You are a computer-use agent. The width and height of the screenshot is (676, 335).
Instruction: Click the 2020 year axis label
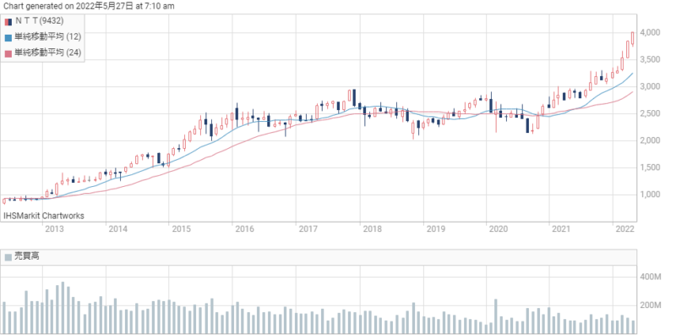499,229
